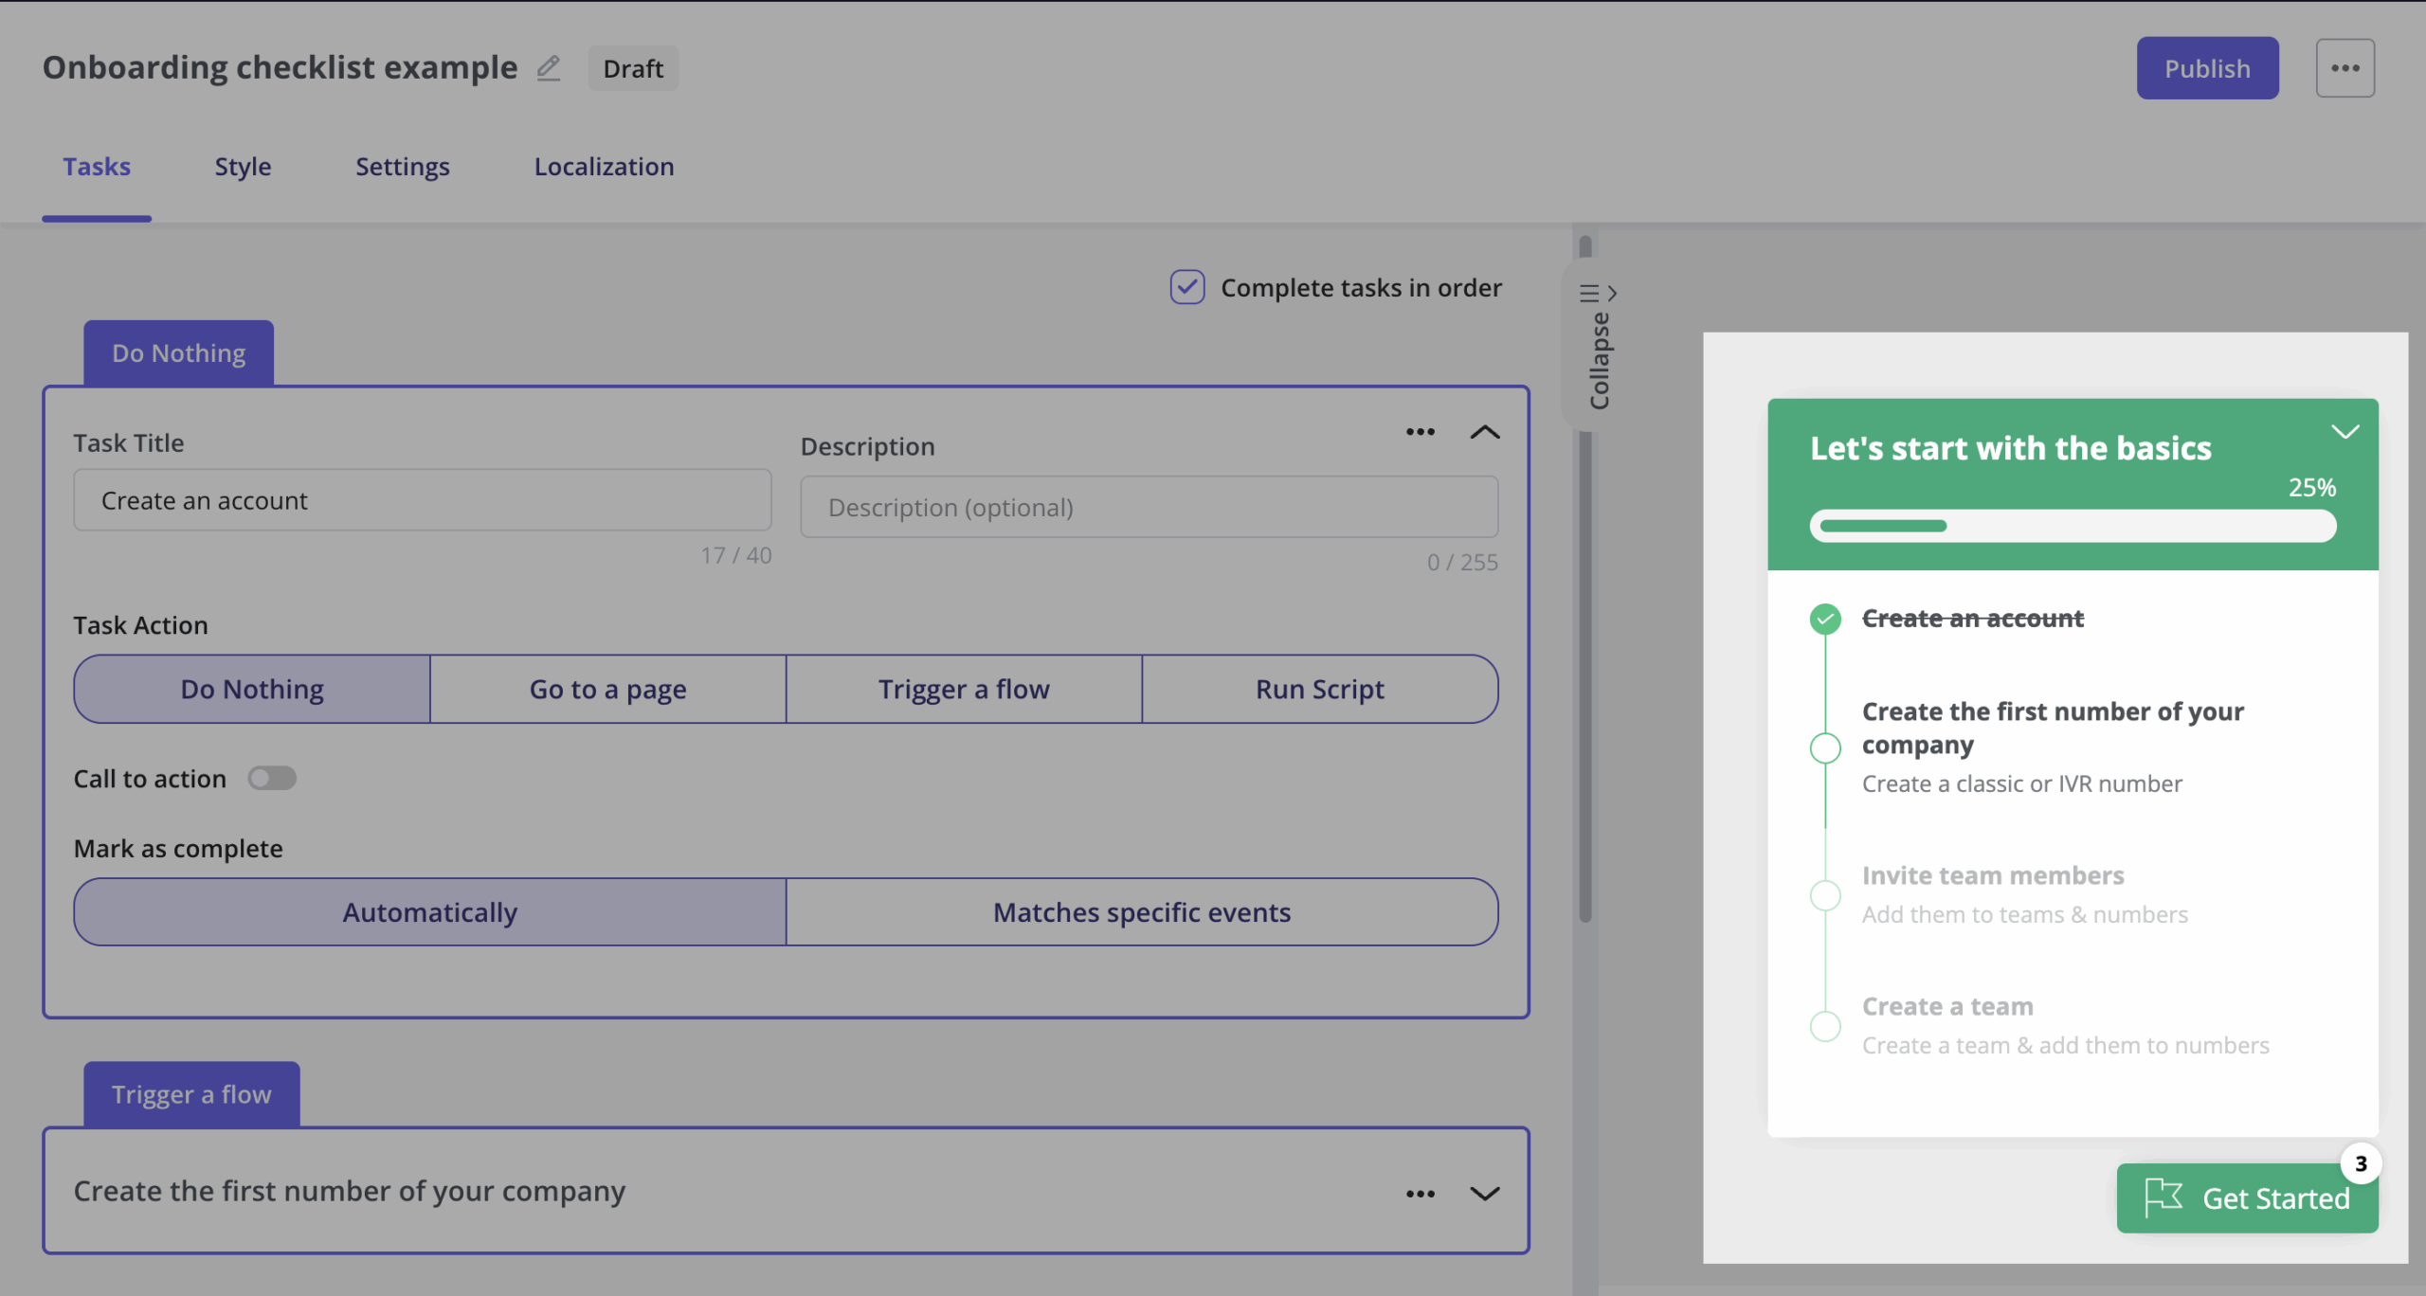Collapse the Let's start with the basics widget
Screen dimensions: 2426x1296
(2346, 431)
